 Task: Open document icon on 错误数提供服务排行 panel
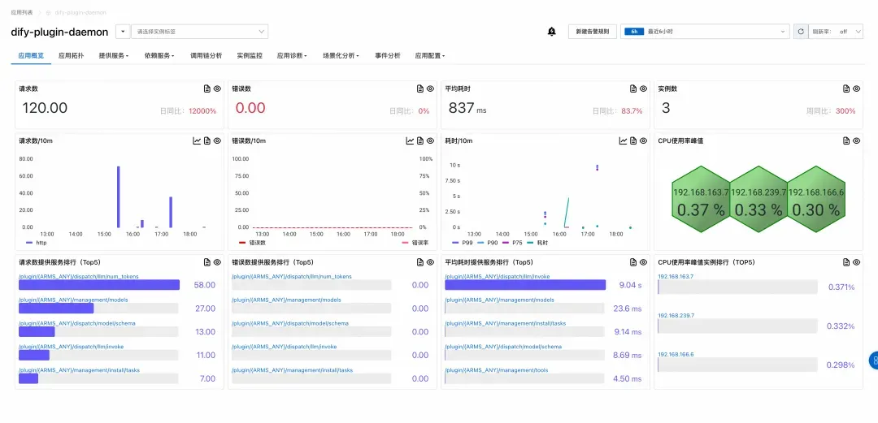click(x=420, y=262)
